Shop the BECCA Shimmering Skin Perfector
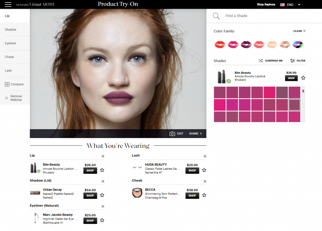322x231 pixels. pyautogui.click(x=192, y=196)
